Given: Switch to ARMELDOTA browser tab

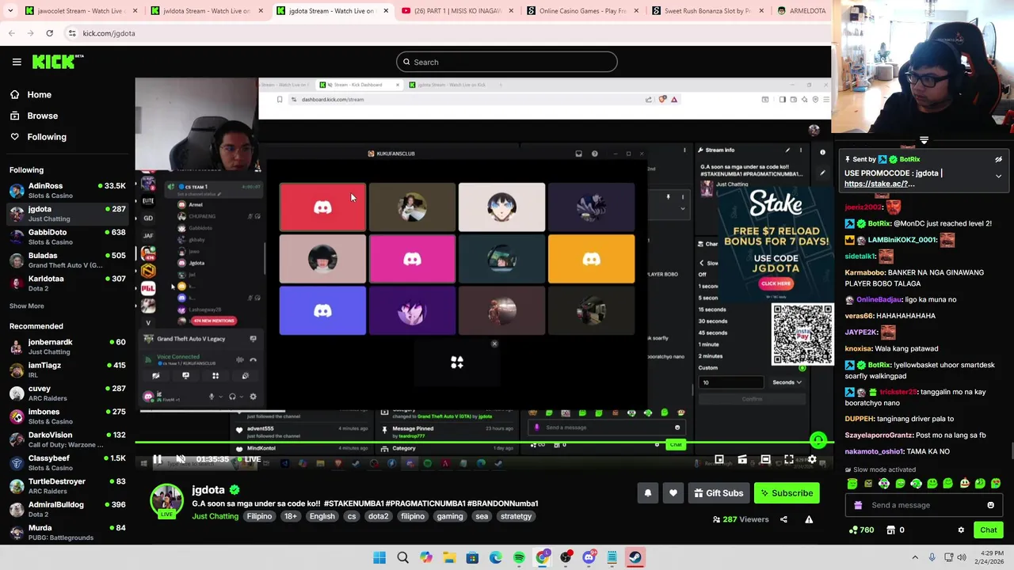Looking at the screenshot, I should [x=802, y=11].
